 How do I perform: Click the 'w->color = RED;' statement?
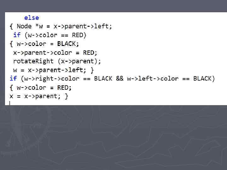[44, 87]
